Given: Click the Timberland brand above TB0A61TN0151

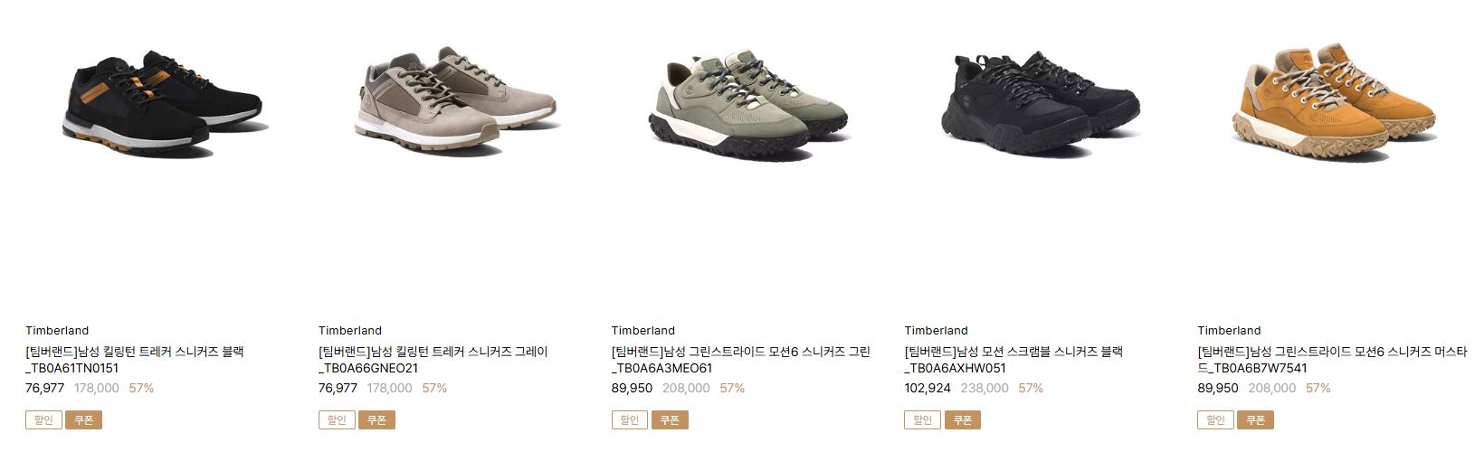Looking at the screenshot, I should 57,330.
